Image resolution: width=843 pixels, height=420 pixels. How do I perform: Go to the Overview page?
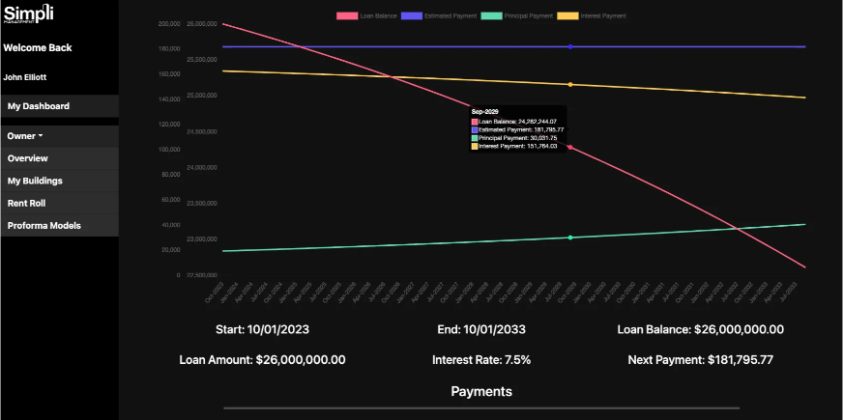click(x=60, y=158)
